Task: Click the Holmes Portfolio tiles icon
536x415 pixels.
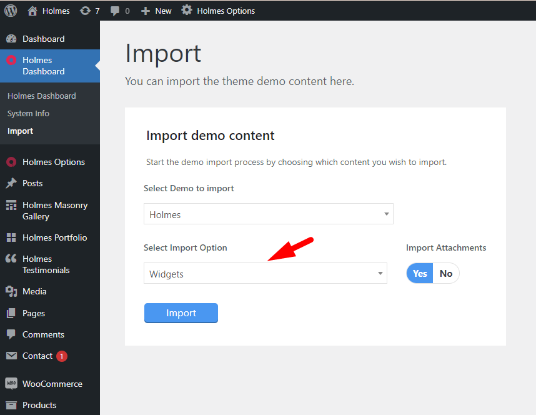Action: [11, 237]
